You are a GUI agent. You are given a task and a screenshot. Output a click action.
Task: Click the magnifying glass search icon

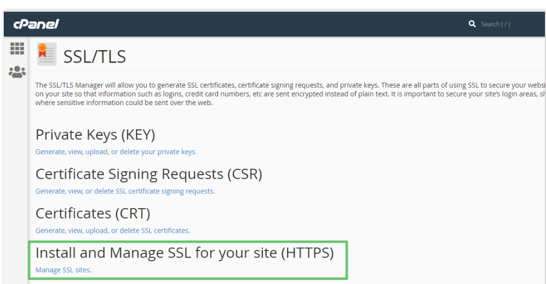tap(472, 24)
